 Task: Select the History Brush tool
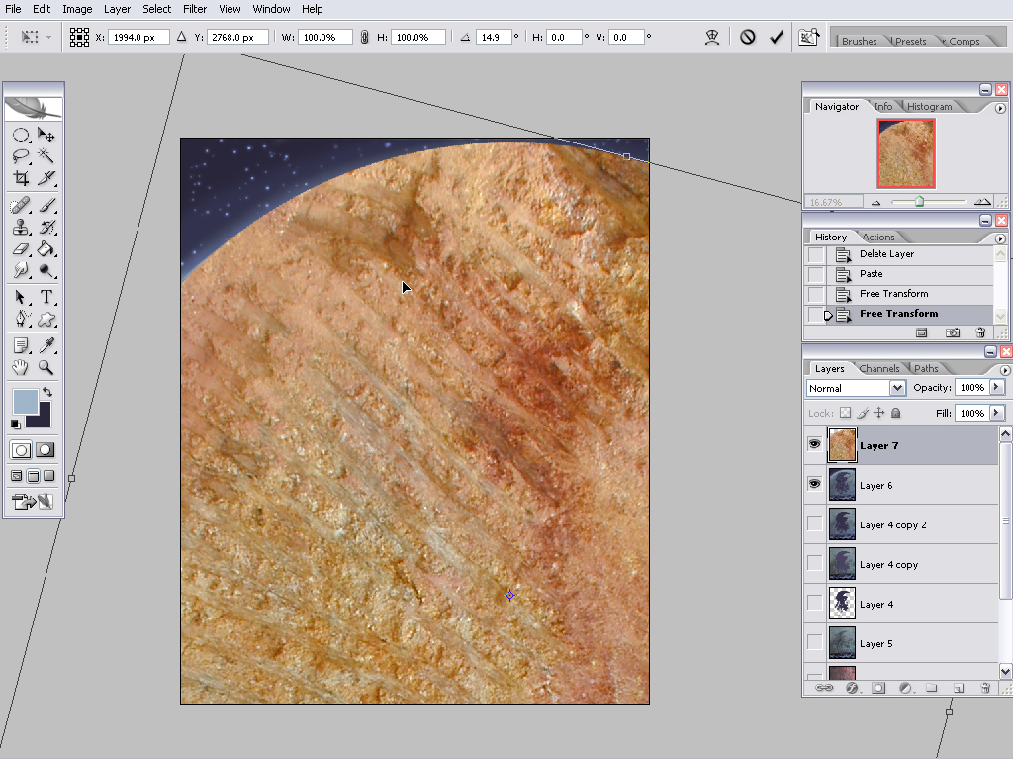(x=46, y=227)
